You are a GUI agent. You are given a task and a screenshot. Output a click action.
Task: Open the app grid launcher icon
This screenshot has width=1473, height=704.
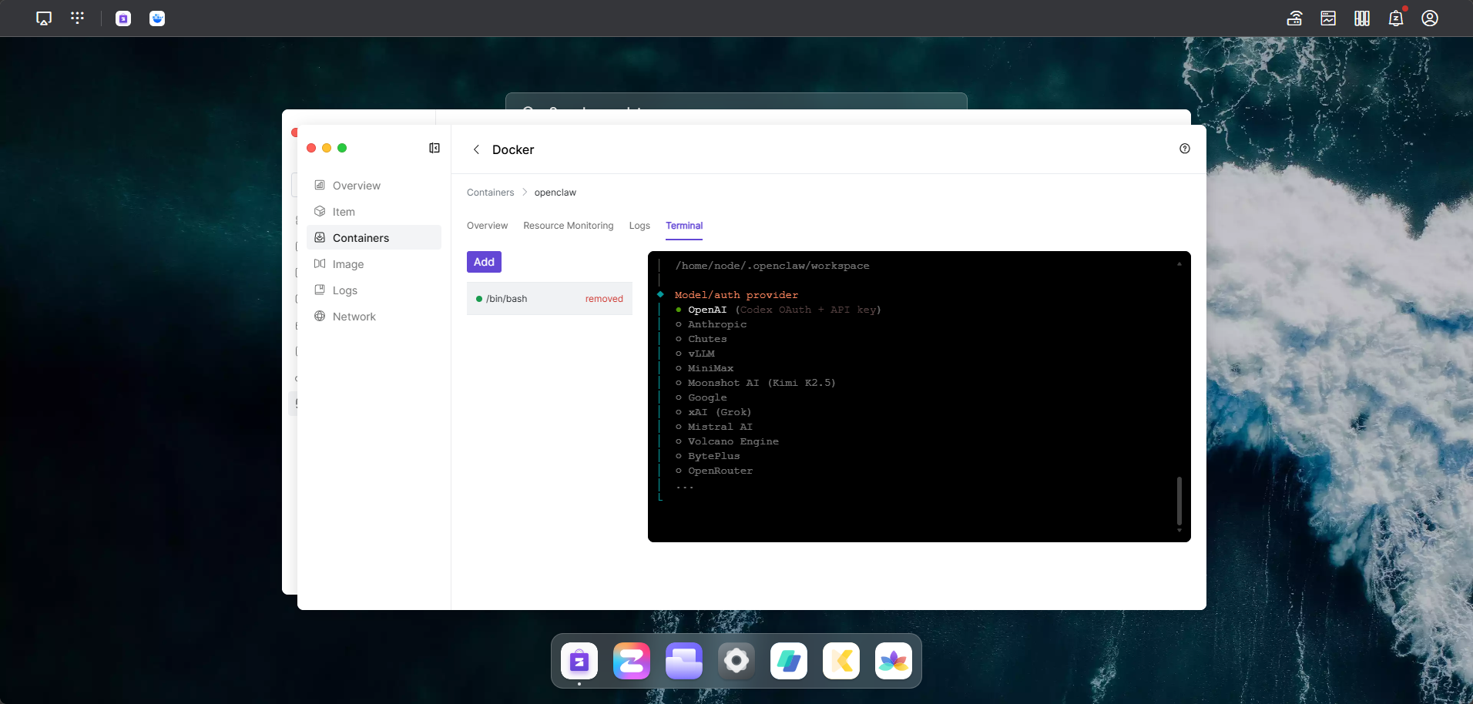coord(77,18)
